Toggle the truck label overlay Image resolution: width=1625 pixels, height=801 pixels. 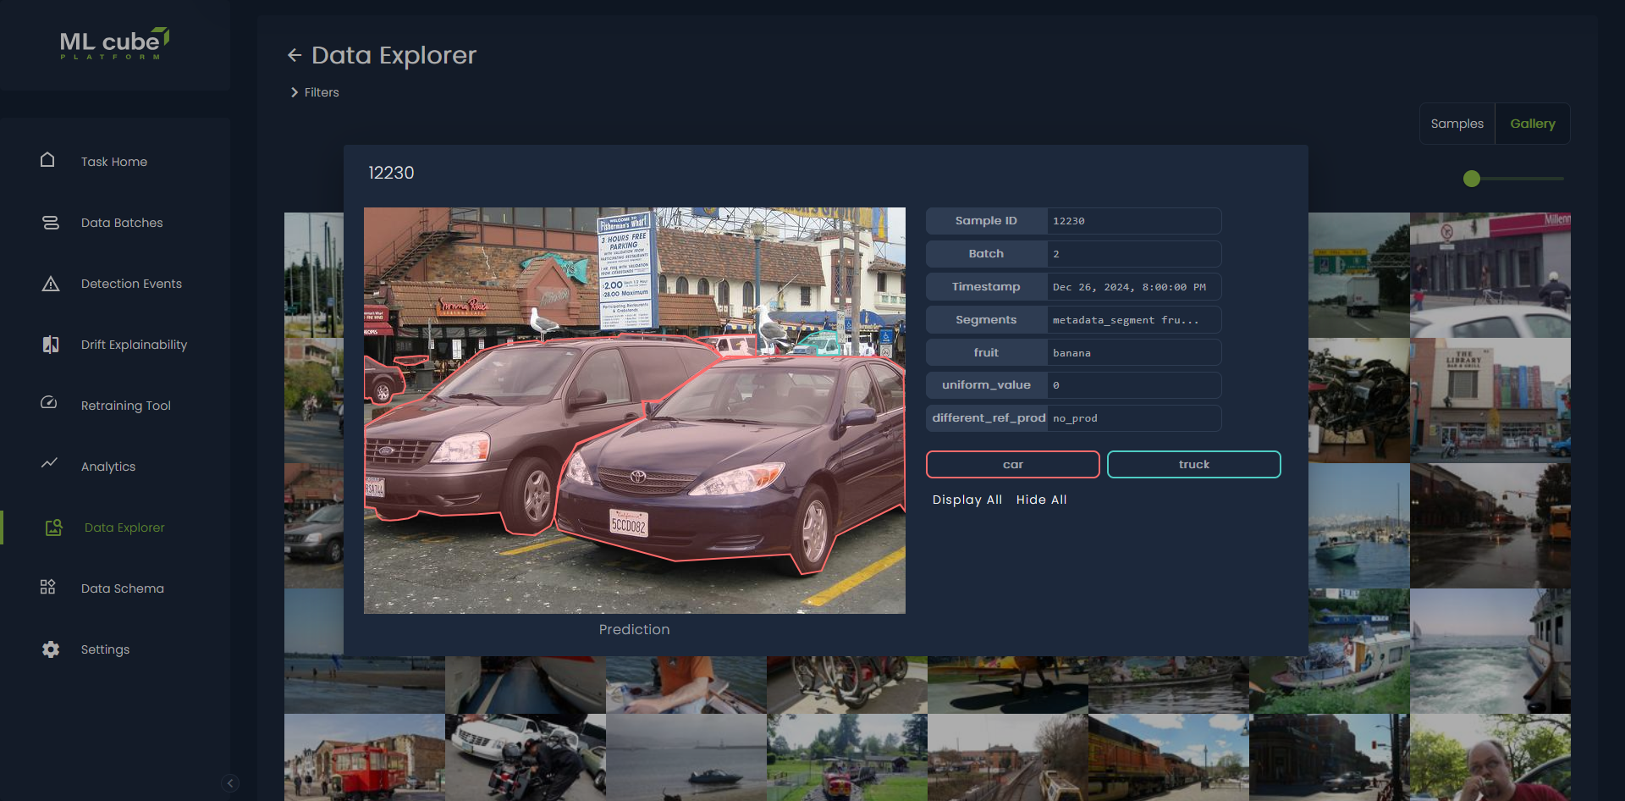point(1193,464)
